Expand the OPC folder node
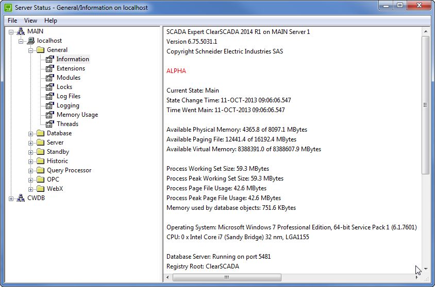The width and height of the screenshot is (435, 287). tap(30, 180)
